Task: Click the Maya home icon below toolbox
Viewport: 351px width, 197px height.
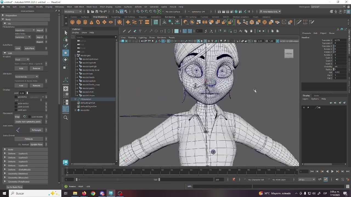Action: 66,163
